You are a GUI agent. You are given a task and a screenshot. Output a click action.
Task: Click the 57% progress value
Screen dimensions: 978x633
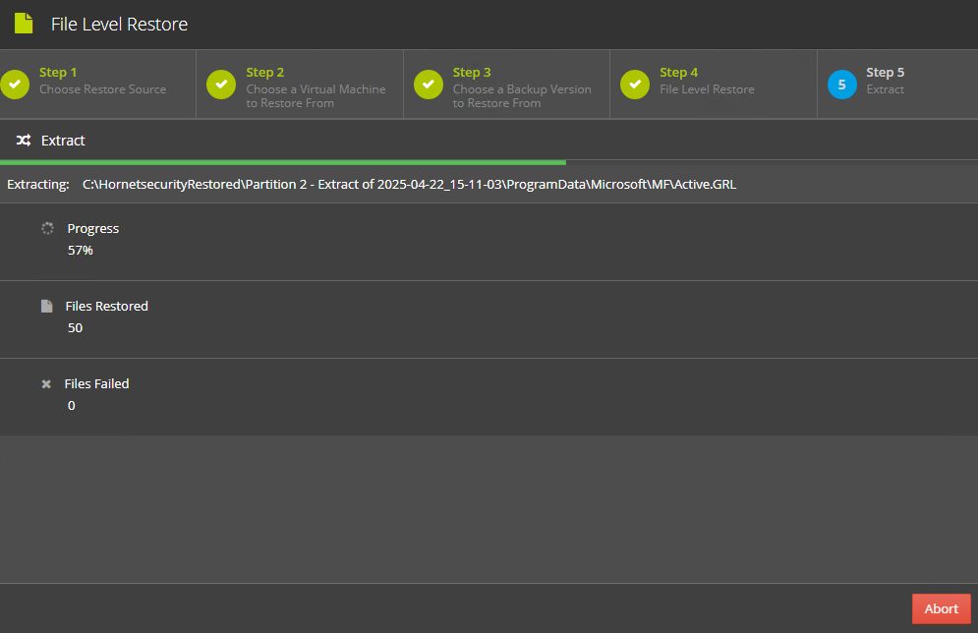pos(81,250)
